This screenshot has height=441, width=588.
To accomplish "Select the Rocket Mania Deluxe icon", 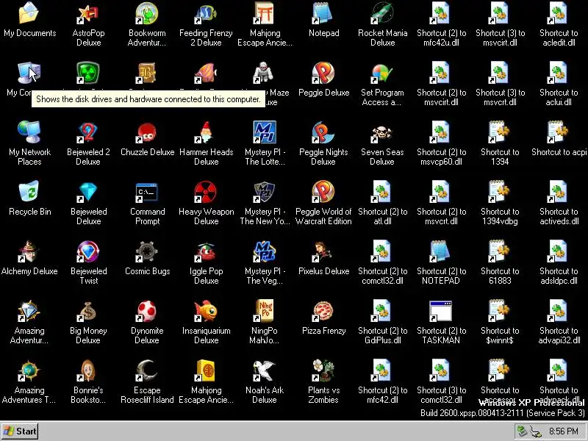I will [382, 12].
